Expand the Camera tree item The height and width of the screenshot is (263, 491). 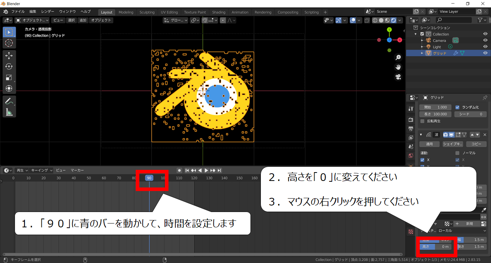[x=422, y=40]
